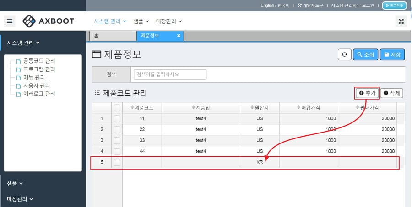
Task: Click the KR cell in row 5
Action: point(260,162)
